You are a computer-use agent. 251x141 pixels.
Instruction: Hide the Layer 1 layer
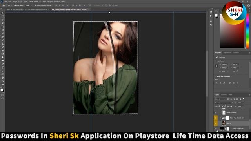coord(216,123)
